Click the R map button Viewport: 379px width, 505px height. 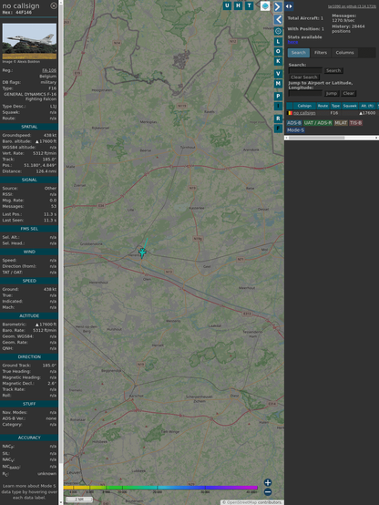278,119
